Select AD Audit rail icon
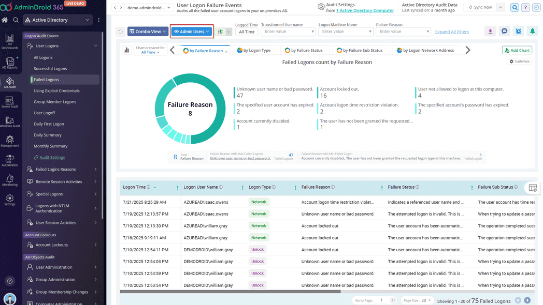 (x=10, y=83)
